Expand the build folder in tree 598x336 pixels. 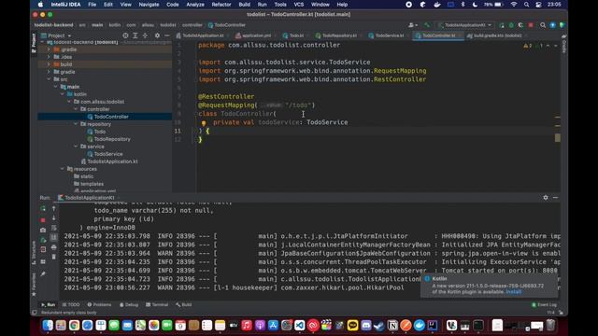click(x=49, y=64)
